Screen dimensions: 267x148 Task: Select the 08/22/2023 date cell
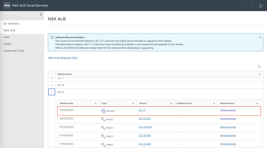[x=66, y=119]
